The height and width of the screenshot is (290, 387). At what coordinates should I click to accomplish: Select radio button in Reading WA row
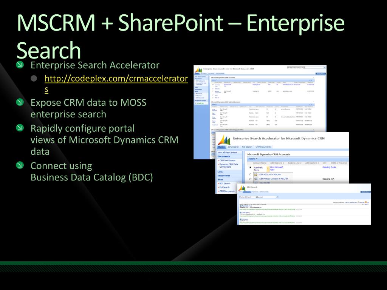click(250, 179)
